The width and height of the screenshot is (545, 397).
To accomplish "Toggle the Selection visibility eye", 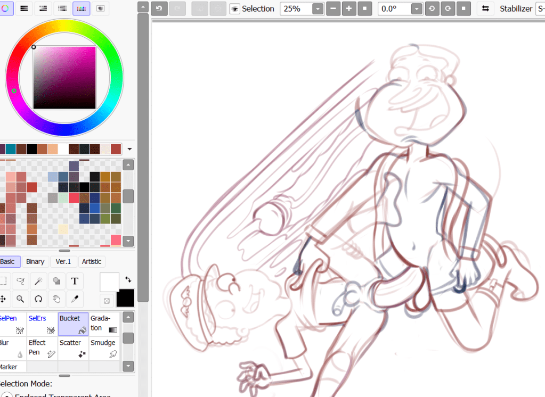I will coord(235,9).
